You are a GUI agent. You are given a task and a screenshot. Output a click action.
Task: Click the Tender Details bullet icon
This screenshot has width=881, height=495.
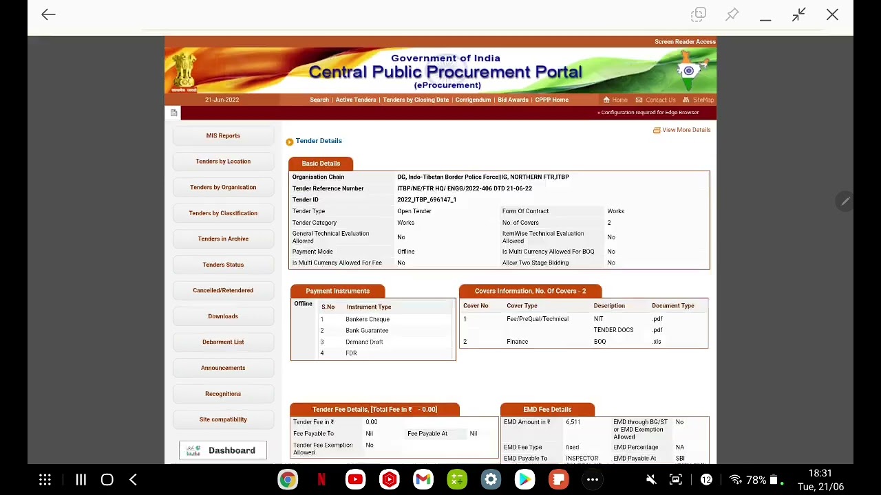(290, 142)
